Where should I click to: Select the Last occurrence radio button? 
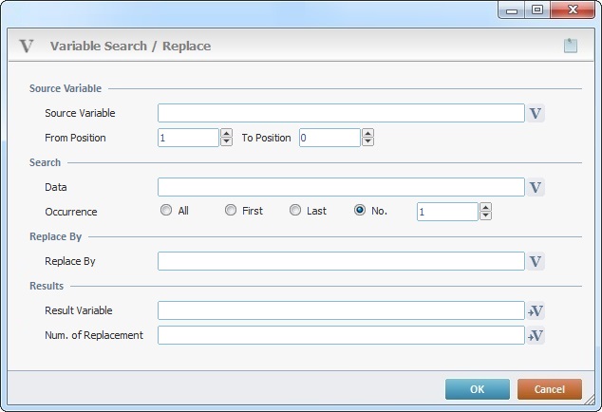point(295,211)
